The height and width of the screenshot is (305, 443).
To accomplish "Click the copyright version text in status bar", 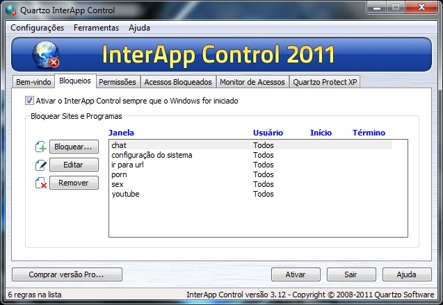I will click(310, 295).
